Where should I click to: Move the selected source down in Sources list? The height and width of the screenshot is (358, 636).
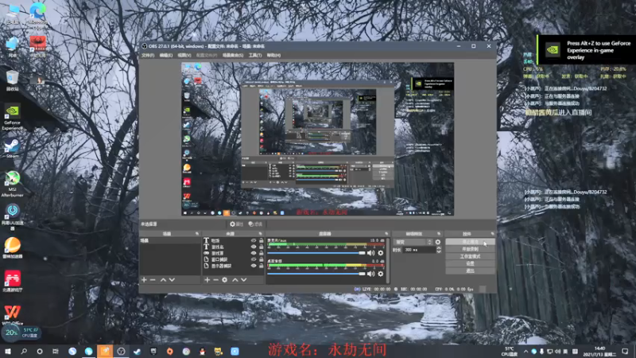click(x=244, y=280)
